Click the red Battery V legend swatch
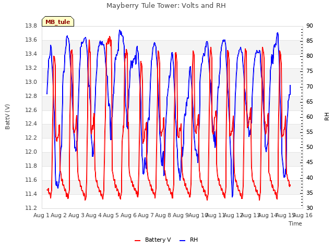This screenshot has height=250, width=334. pyautogui.click(x=138, y=241)
